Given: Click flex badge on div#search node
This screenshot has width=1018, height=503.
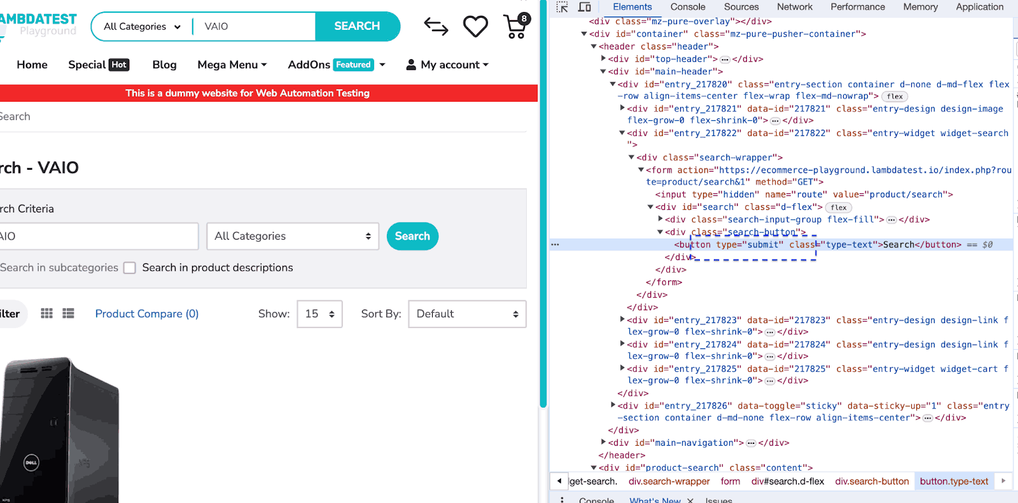Looking at the screenshot, I should pyautogui.click(x=839, y=207).
